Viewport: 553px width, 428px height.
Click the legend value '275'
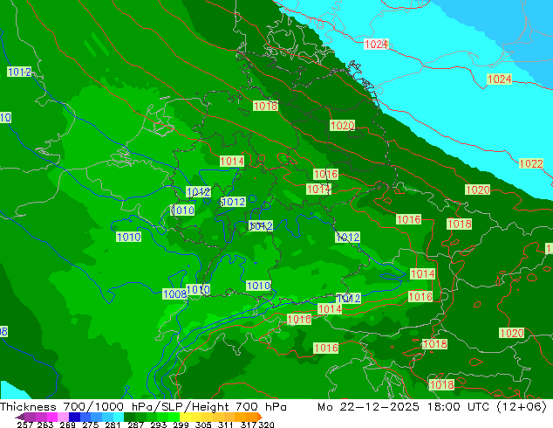point(91,425)
